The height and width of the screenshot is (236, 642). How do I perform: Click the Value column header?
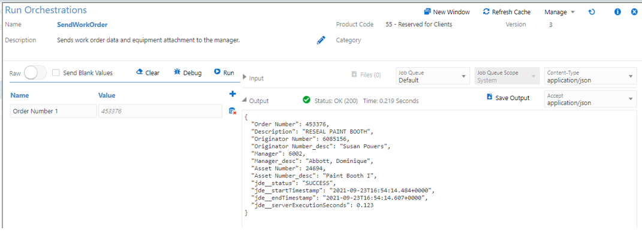click(x=107, y=95)
